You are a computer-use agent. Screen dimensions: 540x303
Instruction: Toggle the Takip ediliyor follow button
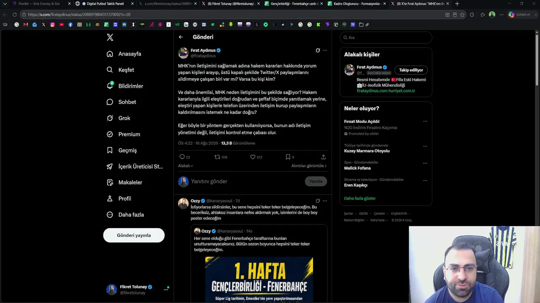tap(411, 70)
